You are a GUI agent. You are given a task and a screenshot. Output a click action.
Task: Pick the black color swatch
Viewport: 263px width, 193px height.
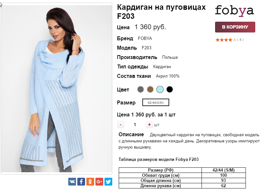[170, 90]
